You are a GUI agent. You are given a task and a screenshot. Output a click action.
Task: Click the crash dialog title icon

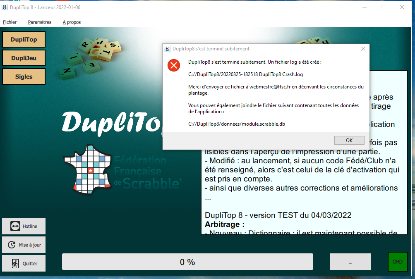tap(167, 49)
